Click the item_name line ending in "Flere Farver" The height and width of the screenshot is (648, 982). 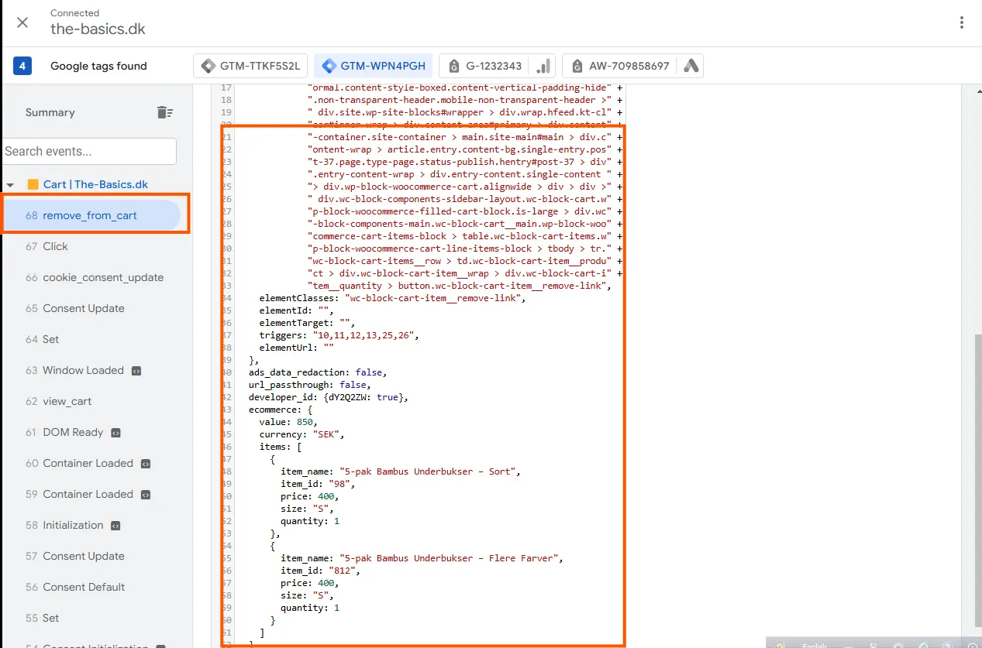pos(422,558)
